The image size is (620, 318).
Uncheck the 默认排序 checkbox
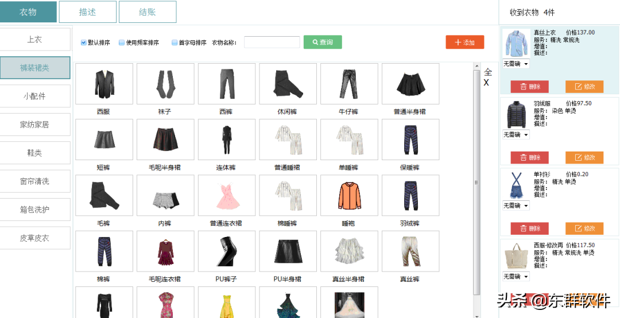pos(83,42)
